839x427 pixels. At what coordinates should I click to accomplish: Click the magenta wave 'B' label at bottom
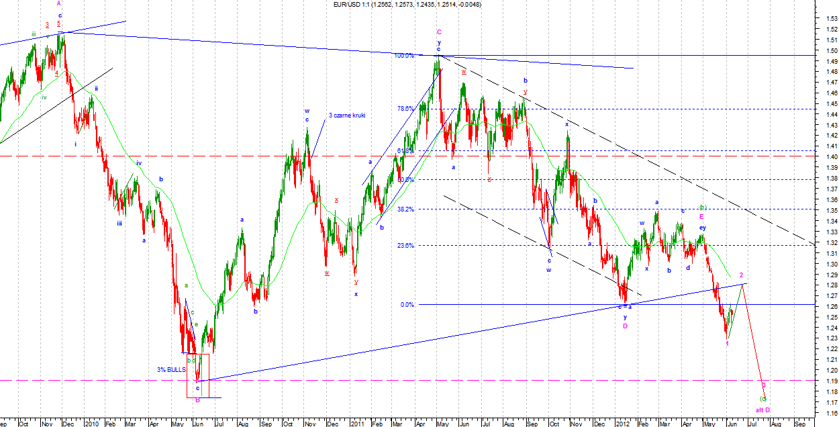pos(197,400)
